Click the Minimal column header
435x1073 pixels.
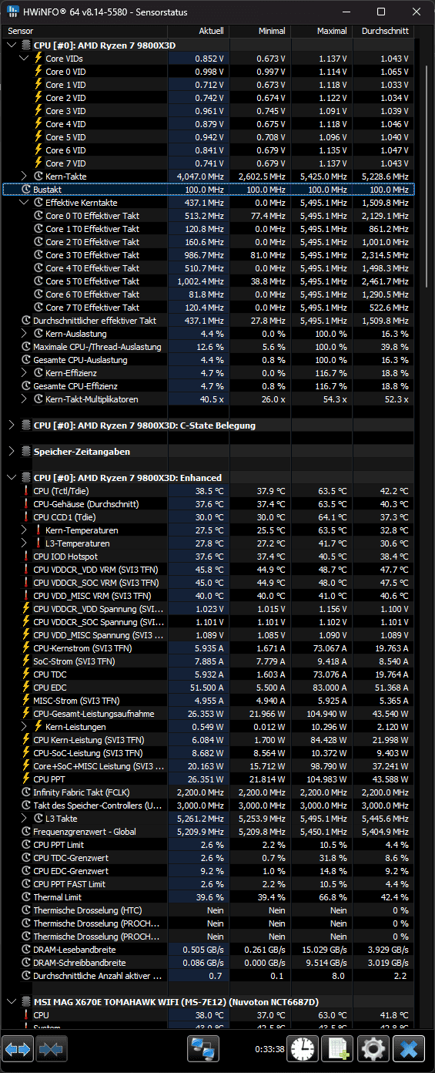[x=259, y=31]
